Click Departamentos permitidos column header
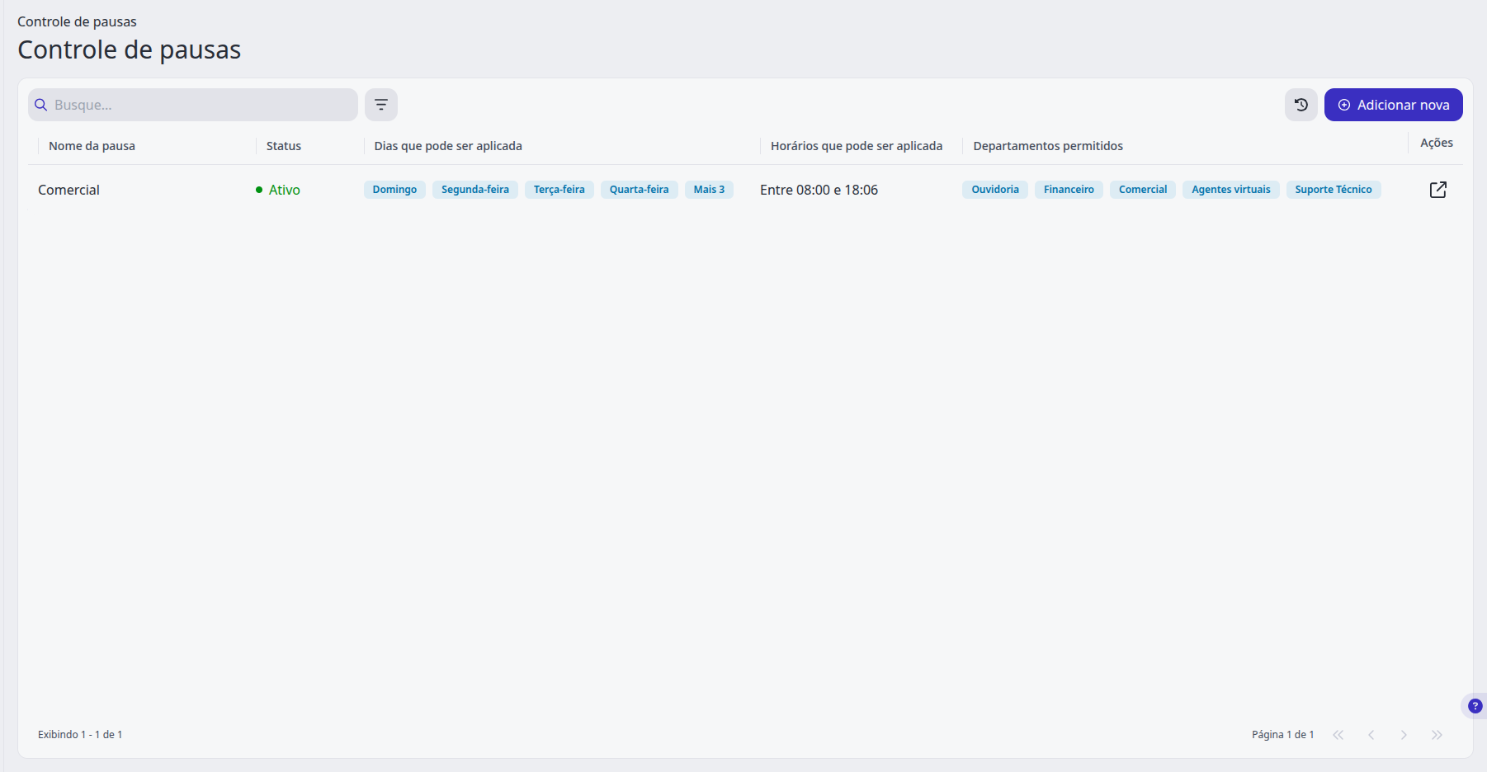The height and width of the screenshot is (772, 1487). coord(1048,146)
